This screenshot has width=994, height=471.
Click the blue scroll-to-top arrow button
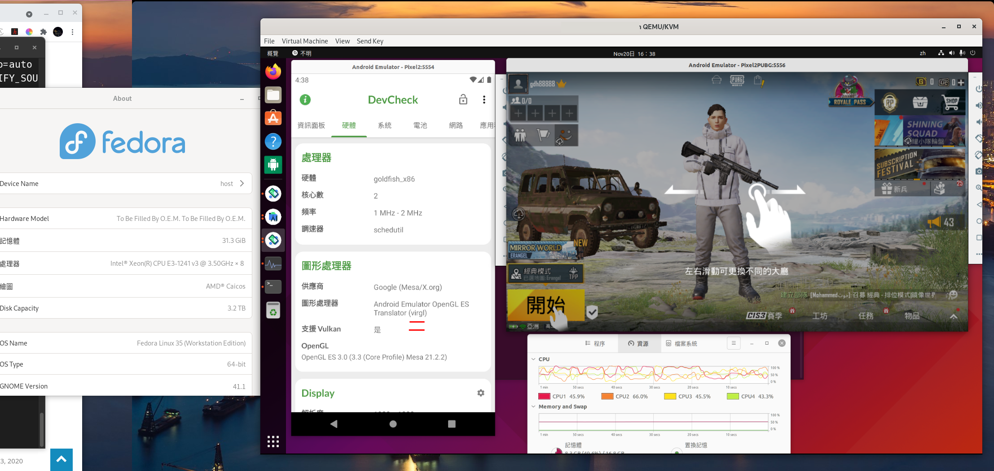tap(62, 459)
